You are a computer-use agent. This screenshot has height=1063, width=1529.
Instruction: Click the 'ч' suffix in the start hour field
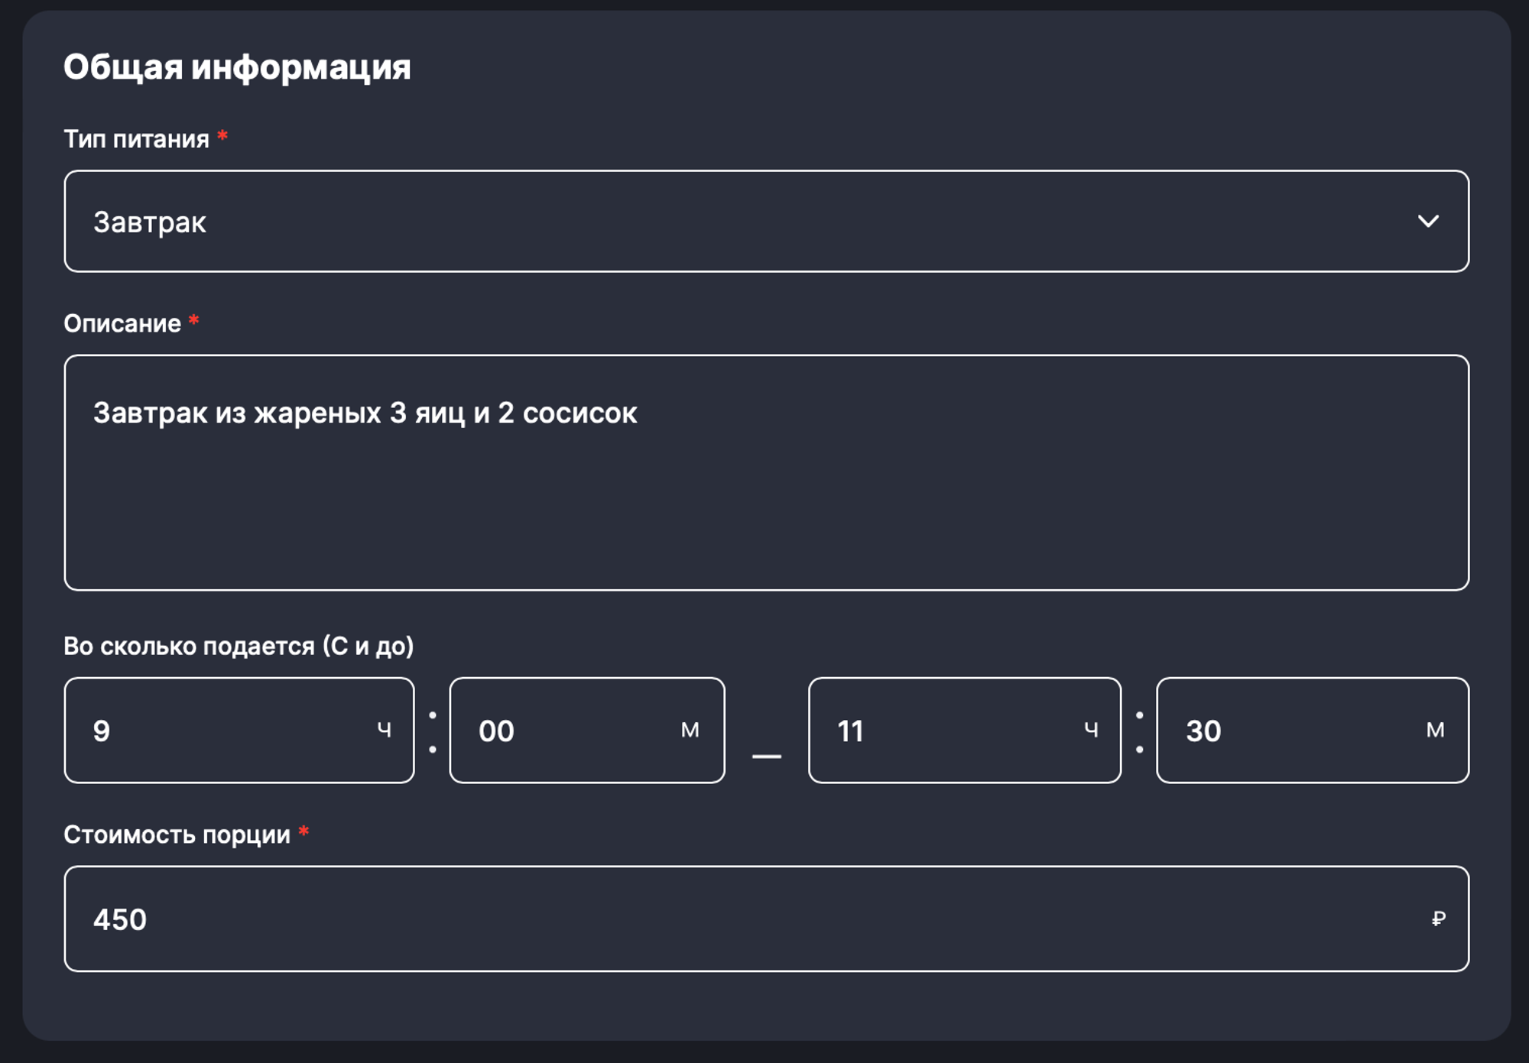(384, 731)
